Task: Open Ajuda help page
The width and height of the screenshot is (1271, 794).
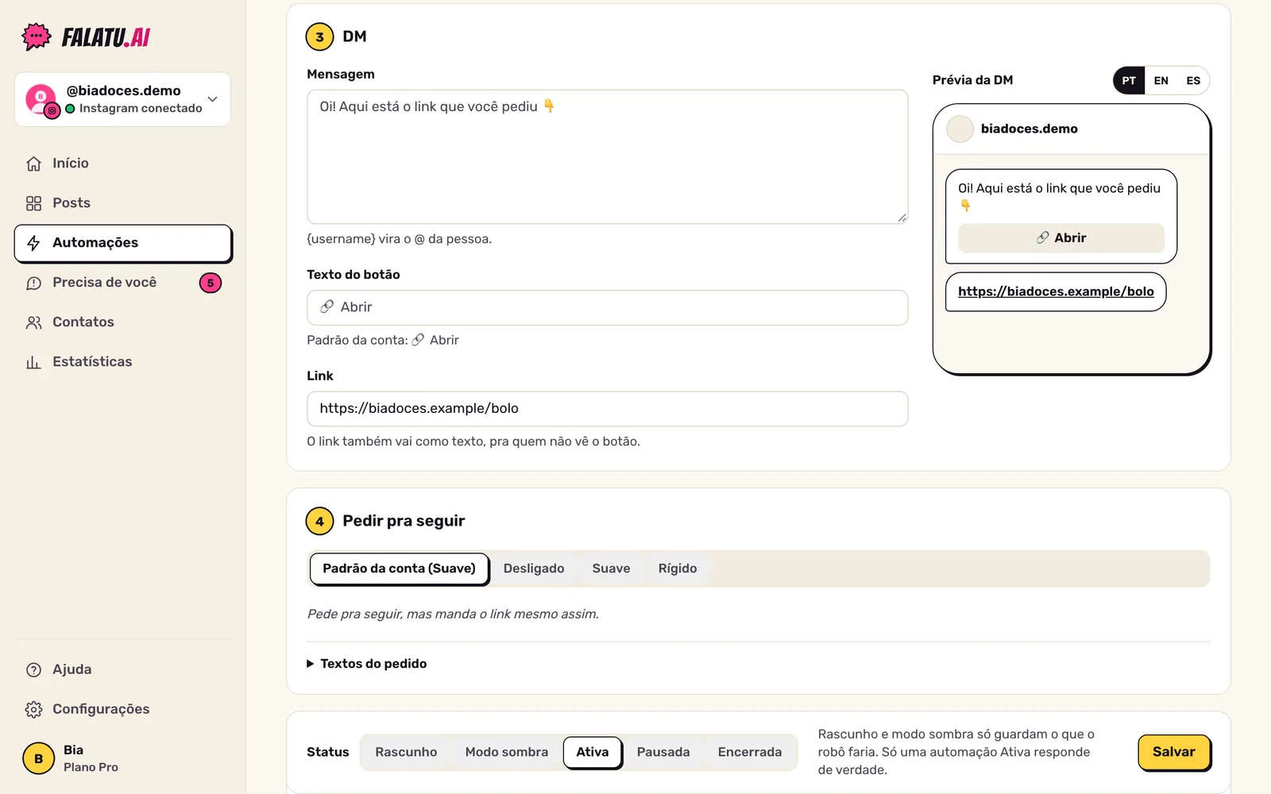Action: coord(123,670)
